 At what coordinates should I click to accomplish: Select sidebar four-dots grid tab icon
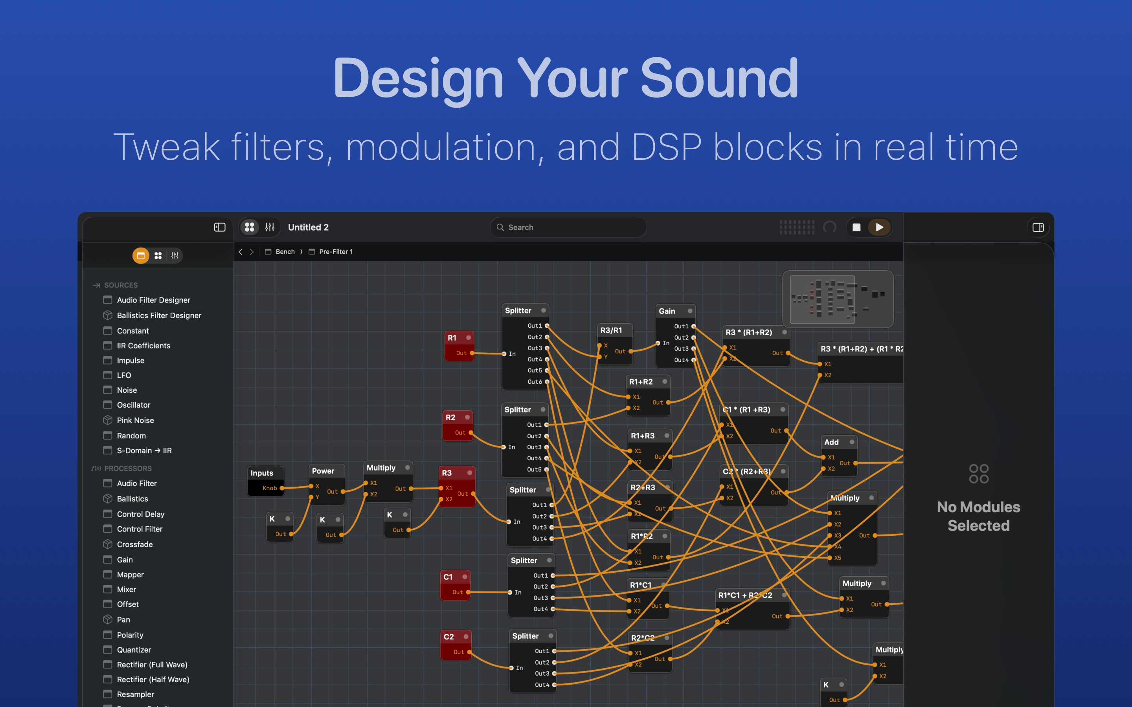158,256
